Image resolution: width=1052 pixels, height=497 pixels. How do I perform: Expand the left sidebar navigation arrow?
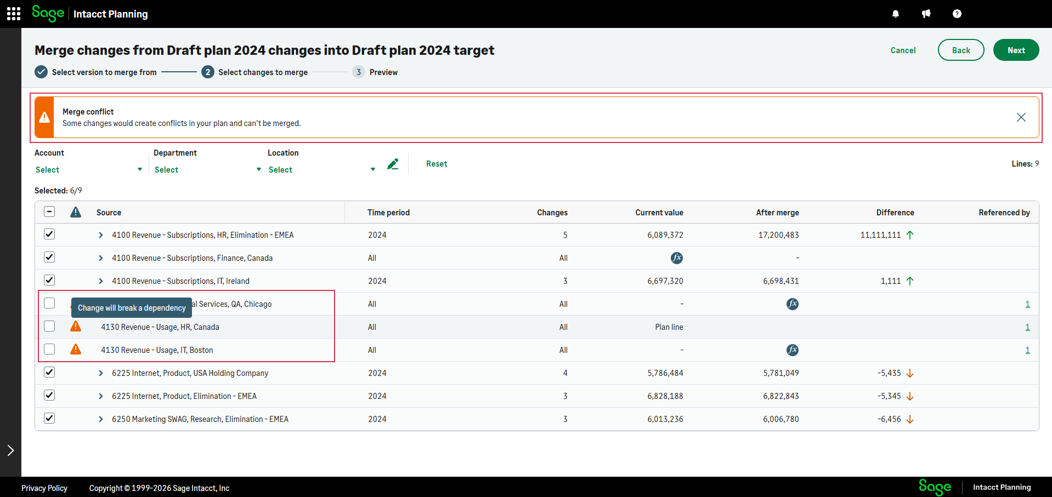[10, 450]
